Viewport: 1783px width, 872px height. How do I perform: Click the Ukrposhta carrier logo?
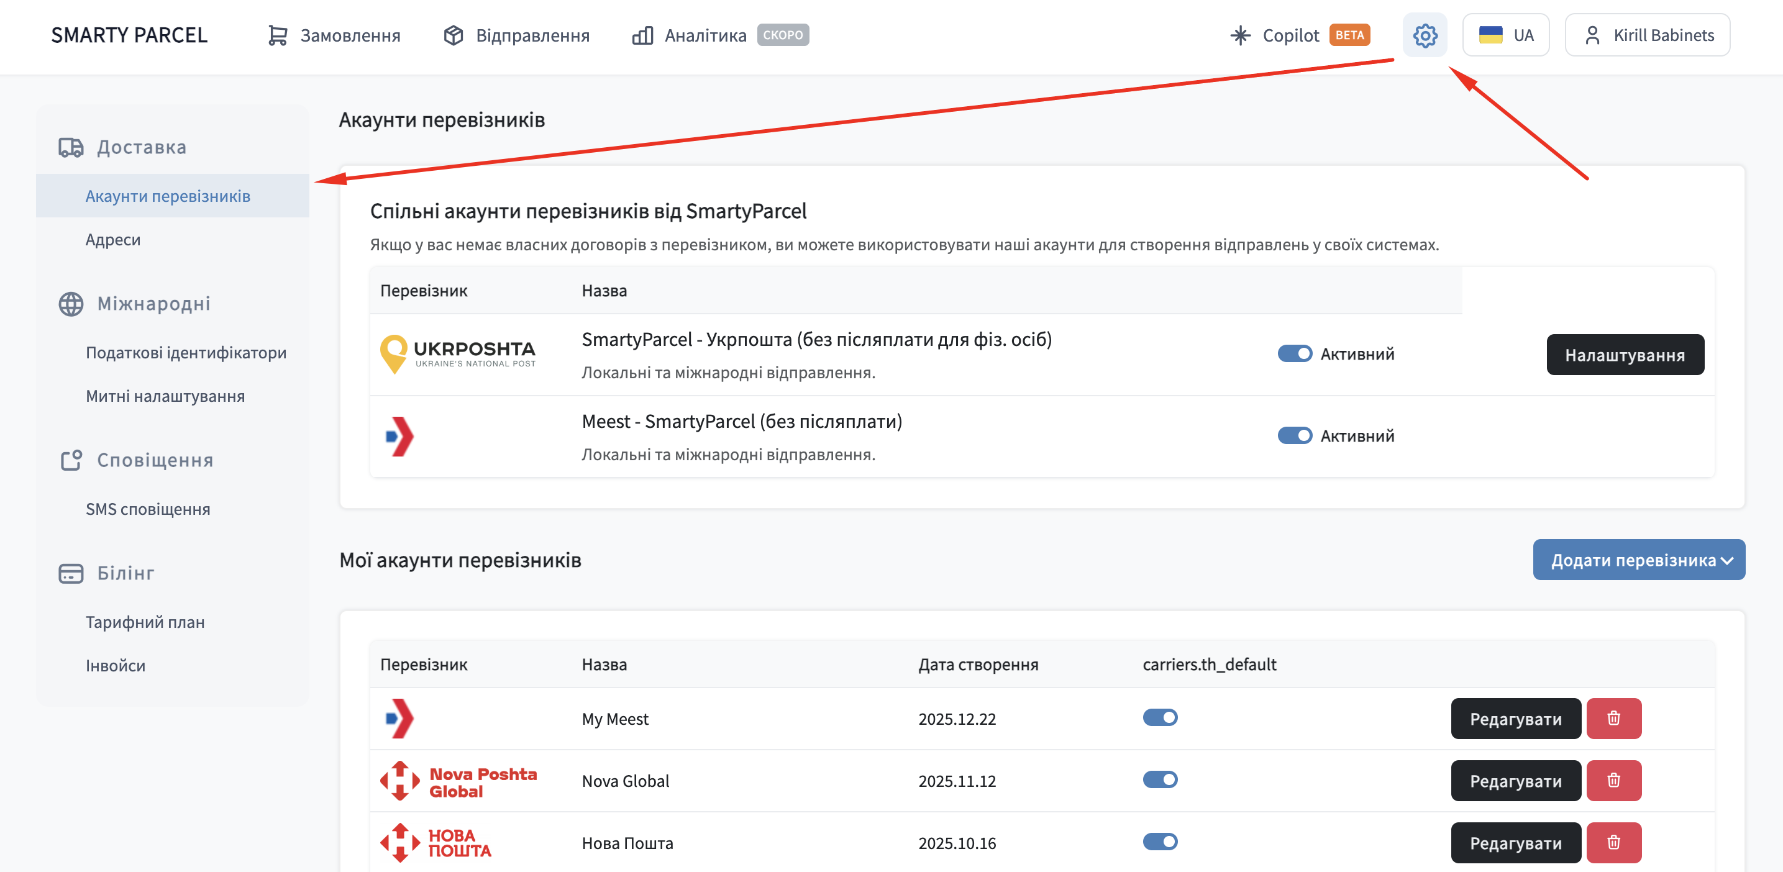458,355
